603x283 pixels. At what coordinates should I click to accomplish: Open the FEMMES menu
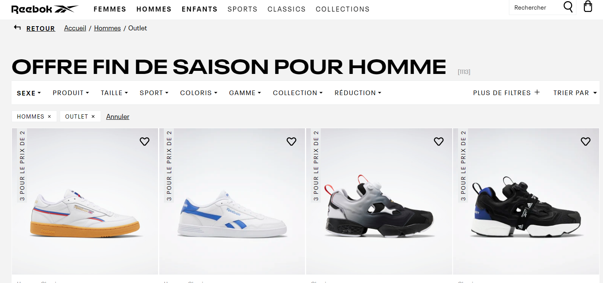coord(110,9)
